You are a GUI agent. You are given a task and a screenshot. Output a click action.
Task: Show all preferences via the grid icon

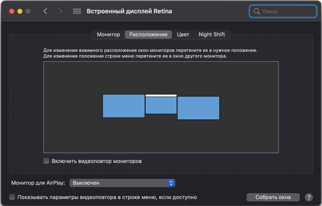77,11
